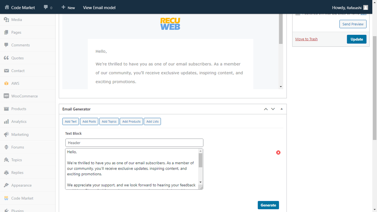Click the Analytics bar chart icon

point(6,122)
